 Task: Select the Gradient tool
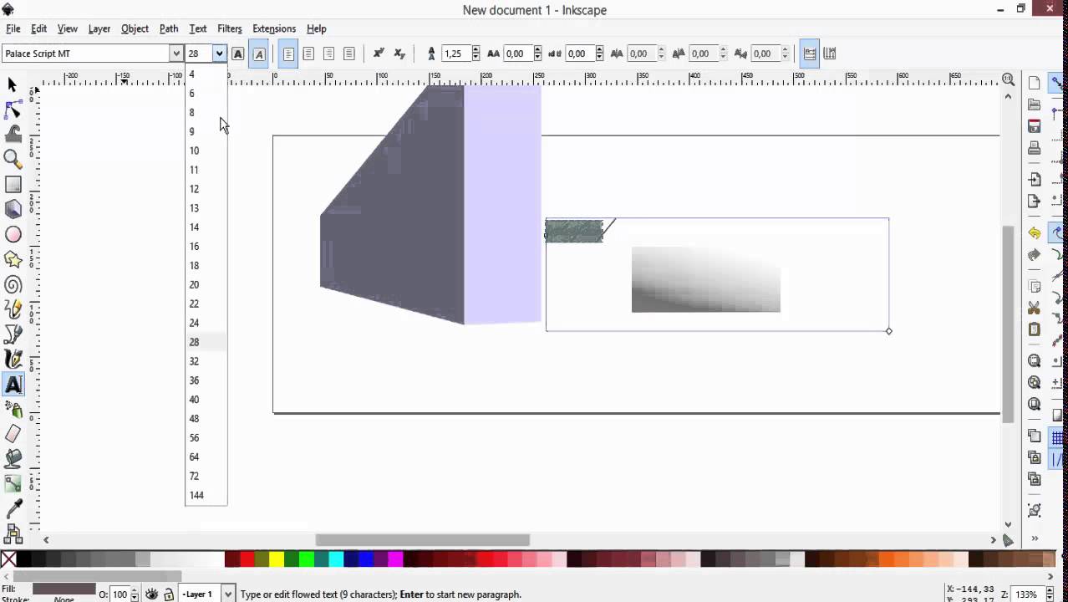[13, 483]
